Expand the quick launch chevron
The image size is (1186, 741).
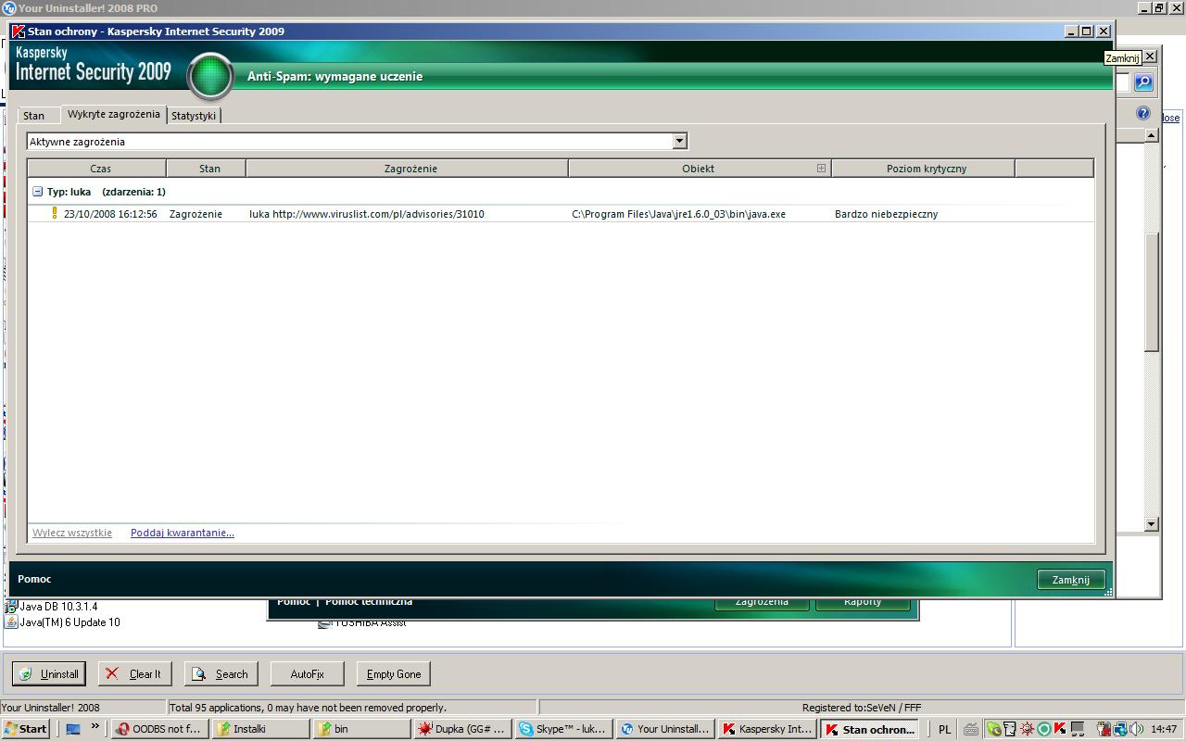point(95,727)
